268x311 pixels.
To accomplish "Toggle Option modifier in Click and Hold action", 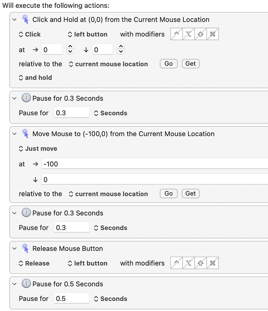I will [x=189, y=34].
